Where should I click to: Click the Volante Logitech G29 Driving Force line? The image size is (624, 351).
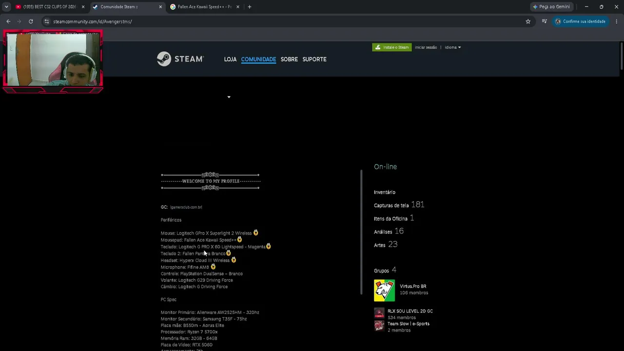[x=197, y=280]
